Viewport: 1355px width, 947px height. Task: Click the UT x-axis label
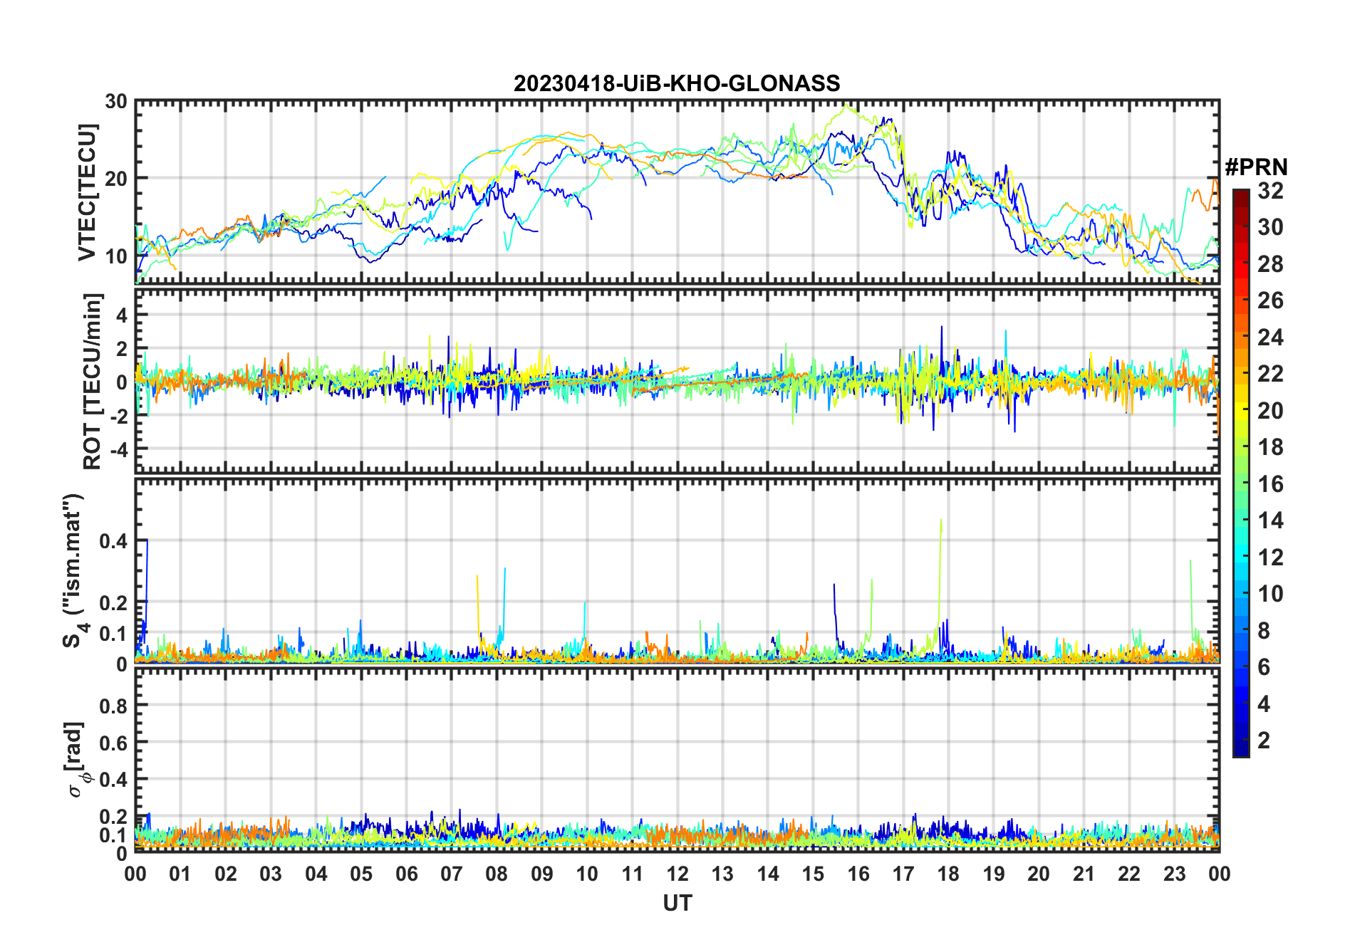[x=677, y=904]
